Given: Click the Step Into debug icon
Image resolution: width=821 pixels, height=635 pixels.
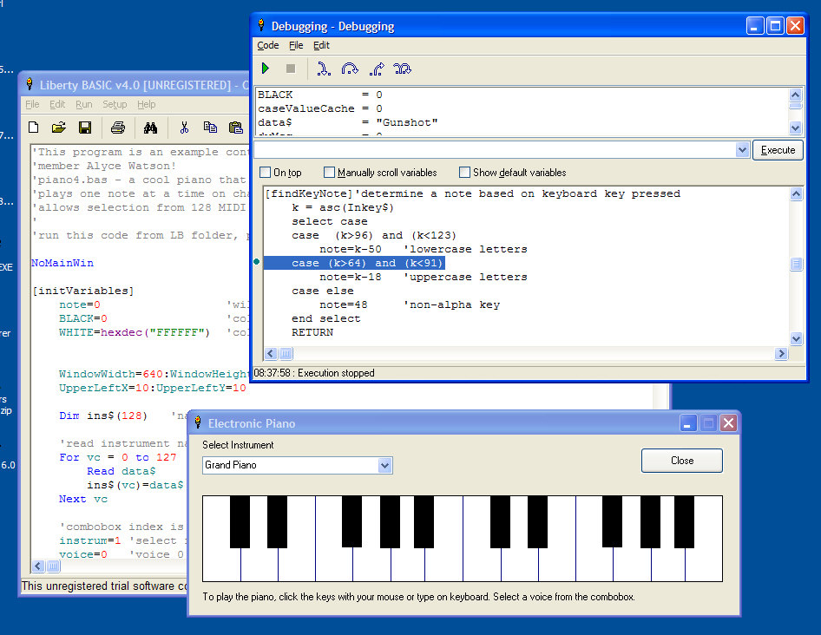Looking at the screenshot, I should click(323, 69).
